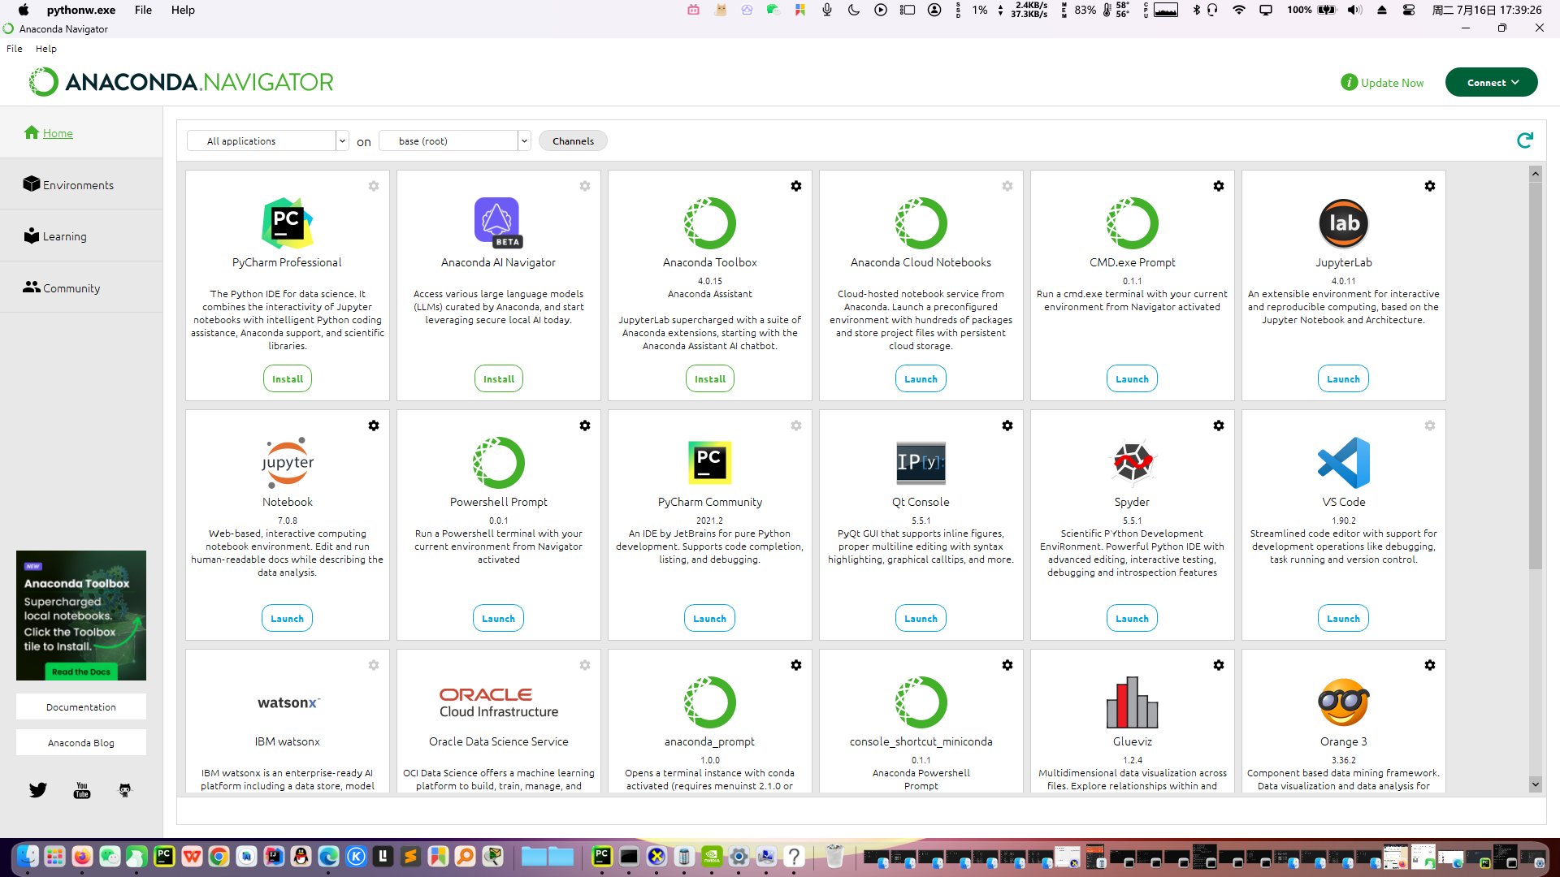Open the Navigator File menu
1560x877 pixels.
pyautogui.click(x=15, y=49)
